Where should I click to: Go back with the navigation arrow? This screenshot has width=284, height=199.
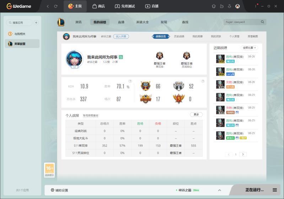click(48, 6)
